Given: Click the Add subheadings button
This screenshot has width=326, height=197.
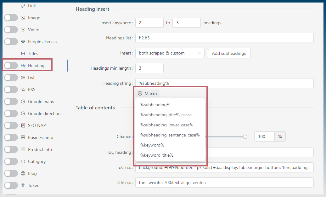Looking at the screenshot, I should 229,53.
